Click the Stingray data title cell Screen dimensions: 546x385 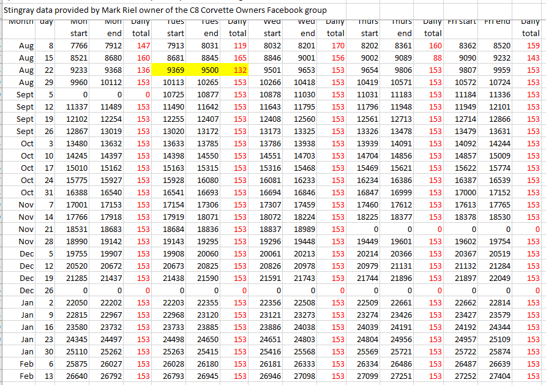click(165, 10)
